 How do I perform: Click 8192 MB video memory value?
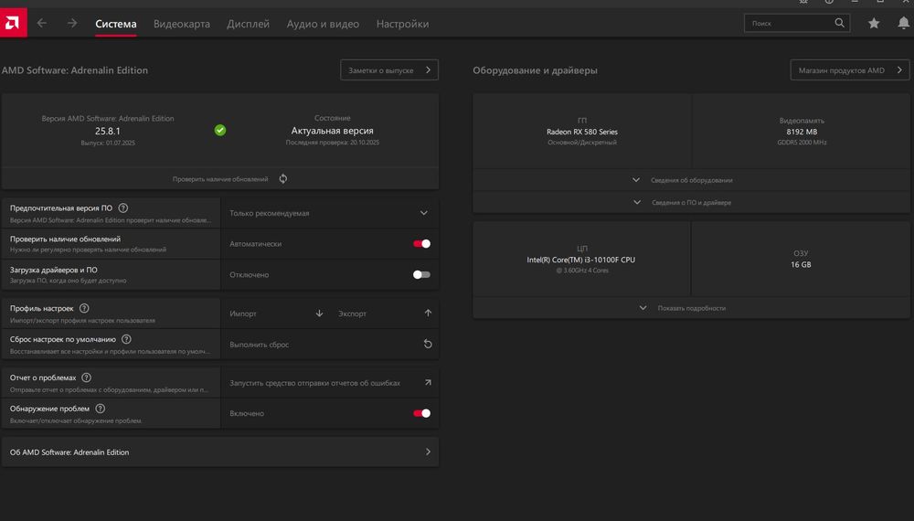[802, 132]
